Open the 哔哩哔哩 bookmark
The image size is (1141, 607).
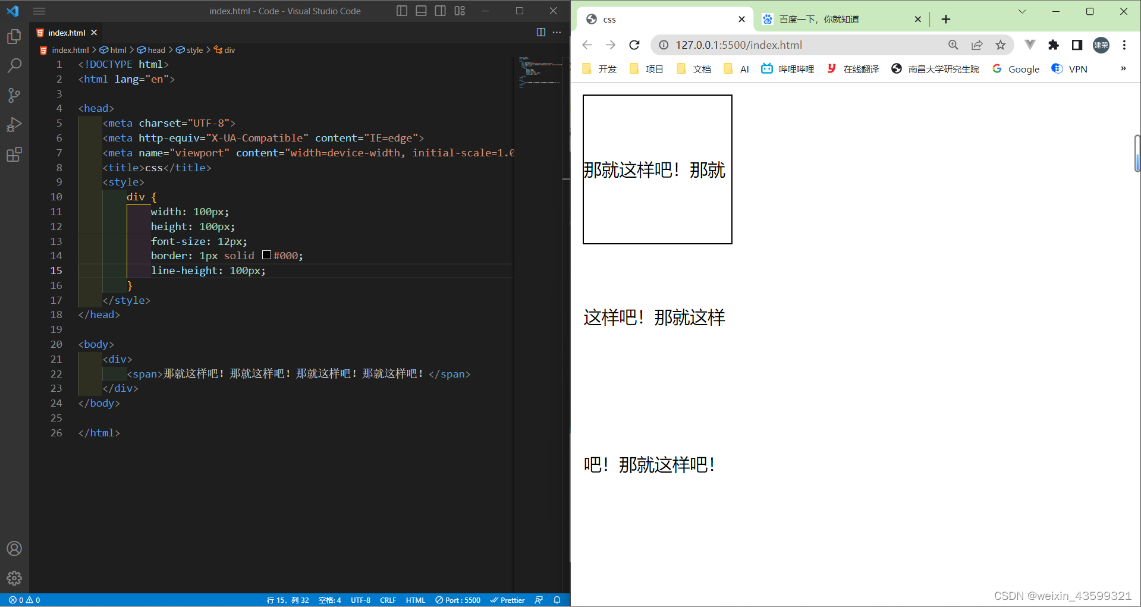pos(788,69)
